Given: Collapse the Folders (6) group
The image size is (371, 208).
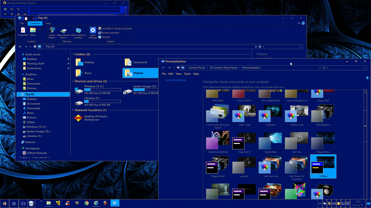Looking at the screenshot, I should coord(73,54).
